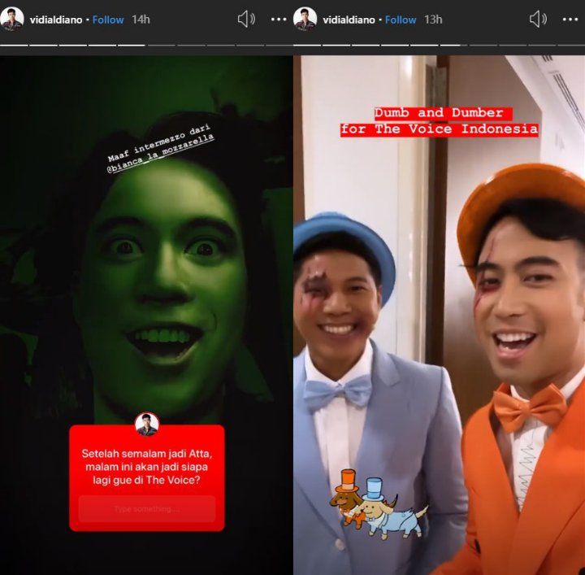
Task: Tap the 'Dumb and Dumber' caption
Action: (x=444, y=114)
